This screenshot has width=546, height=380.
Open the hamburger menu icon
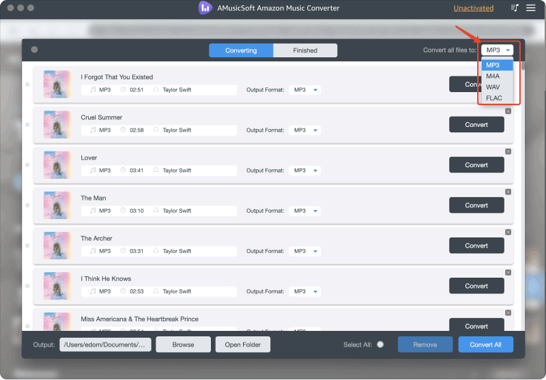pos(531,8)
